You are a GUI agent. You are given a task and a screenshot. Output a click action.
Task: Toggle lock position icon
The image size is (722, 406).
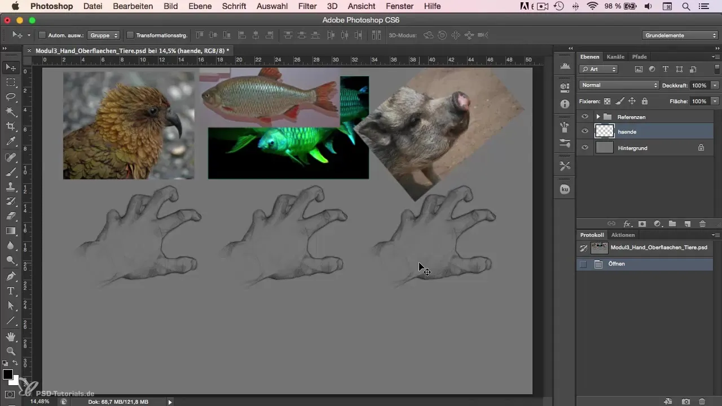pyautogui.click(x=632, y=101)
